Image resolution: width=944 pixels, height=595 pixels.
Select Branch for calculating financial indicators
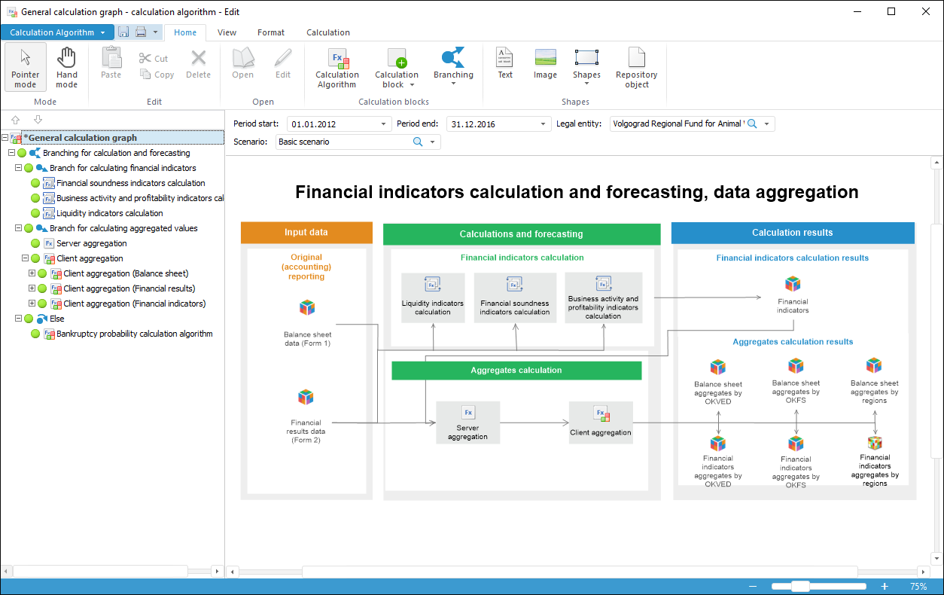(123, 168)
